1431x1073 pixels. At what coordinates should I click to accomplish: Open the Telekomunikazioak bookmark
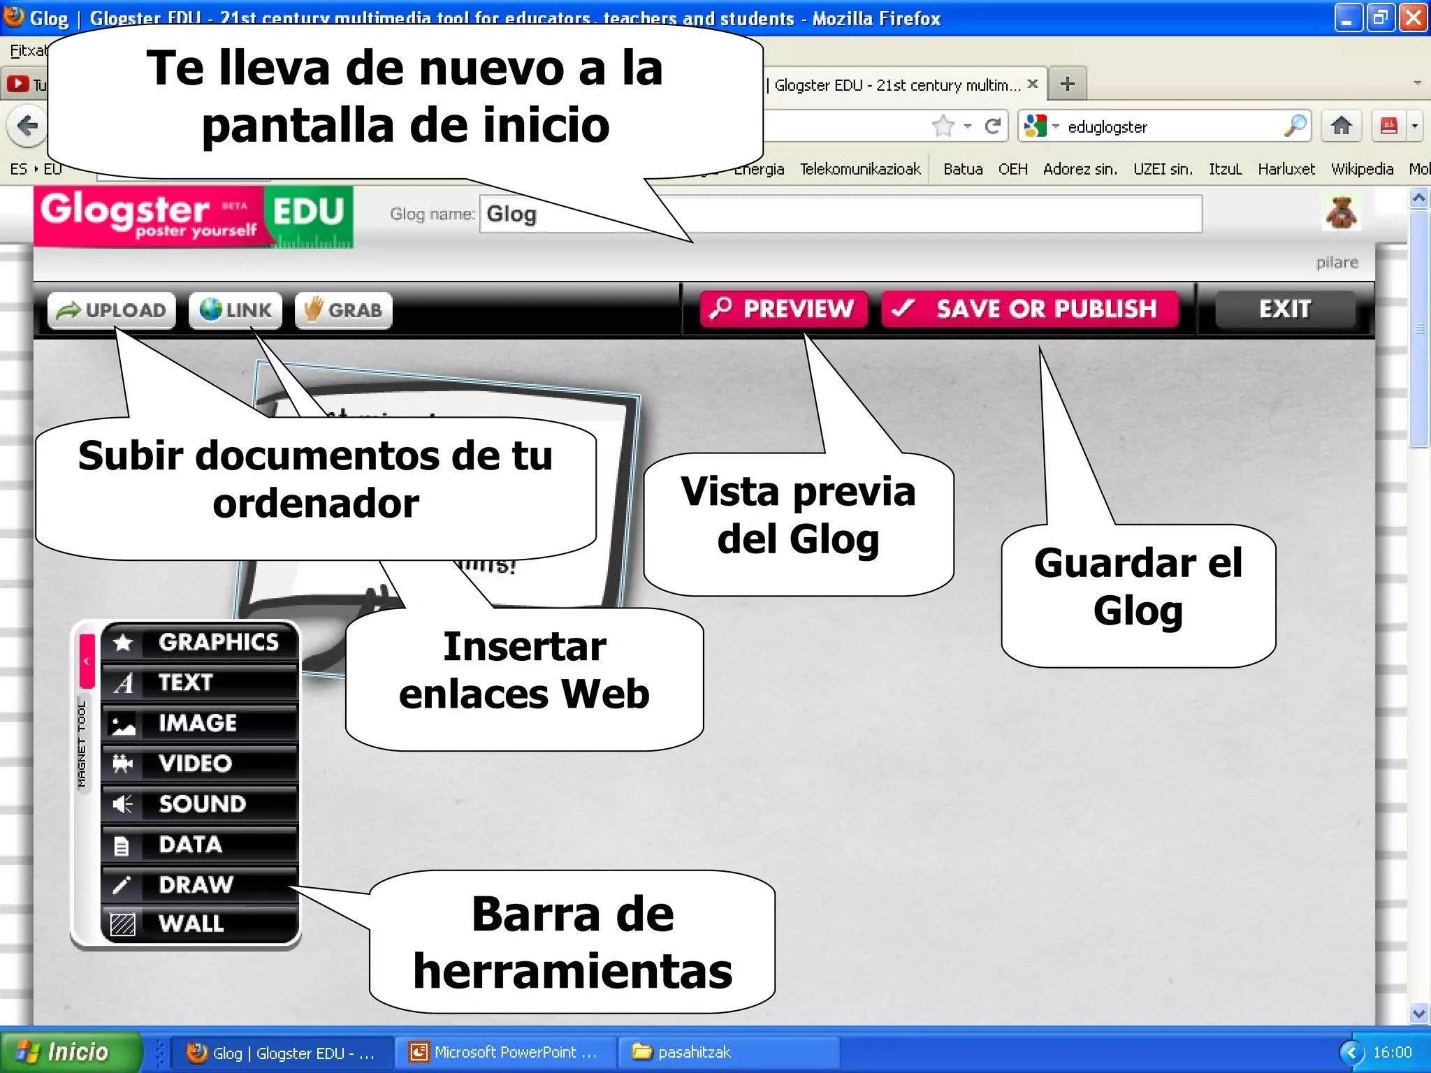[x=860, y=169]
